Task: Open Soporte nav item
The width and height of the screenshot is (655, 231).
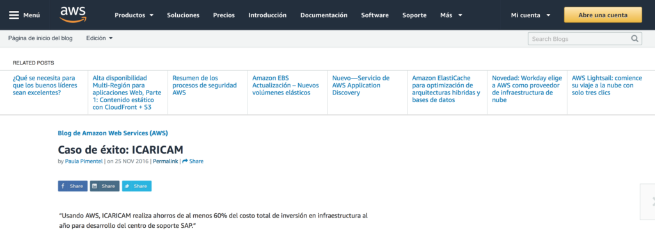Action: [414, 15]
